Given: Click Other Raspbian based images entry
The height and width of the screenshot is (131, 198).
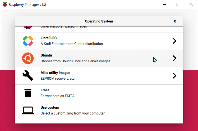Looking at the screenshot, I should [x=64, y=27].
